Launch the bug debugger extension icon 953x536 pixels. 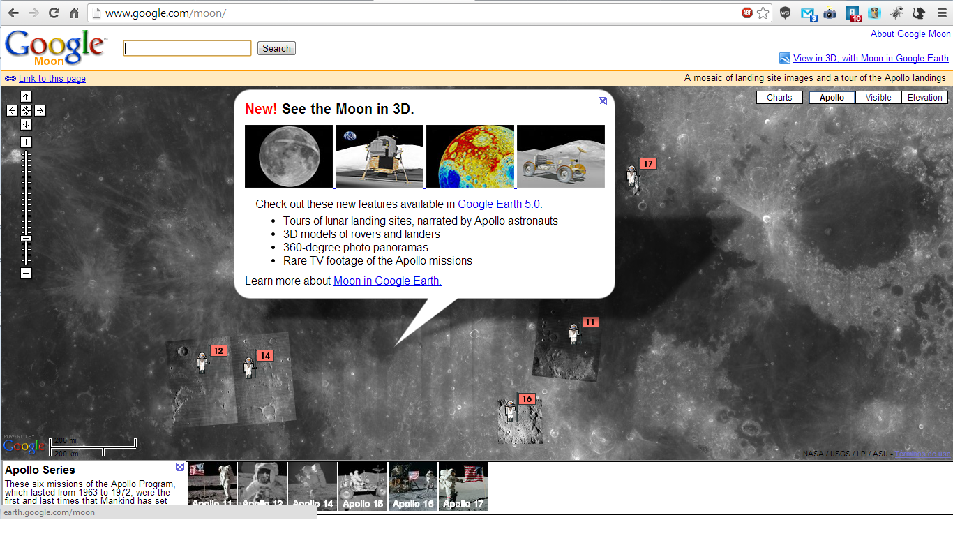tap(896, 13)
